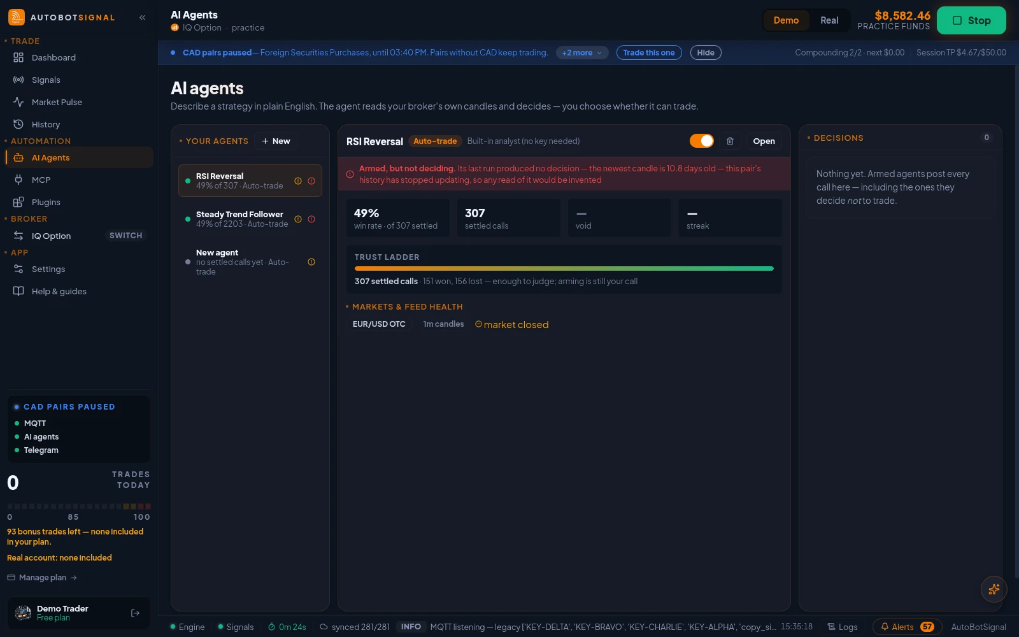Click the Plugins puzzle icon
The height and width of the screenshot is (637, 1019).
(x=18, y=202)
